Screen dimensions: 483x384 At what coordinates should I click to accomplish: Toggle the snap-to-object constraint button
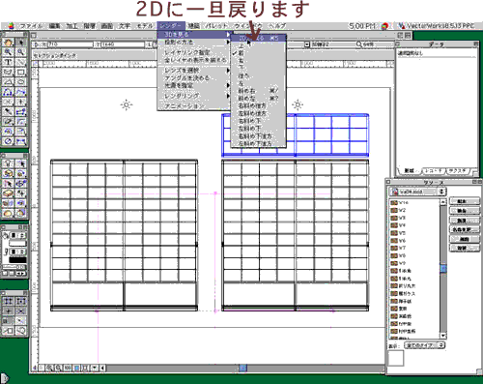[x=21, y=301]
